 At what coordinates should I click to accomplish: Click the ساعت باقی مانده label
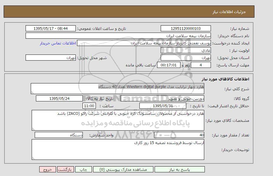pos(141,65)
